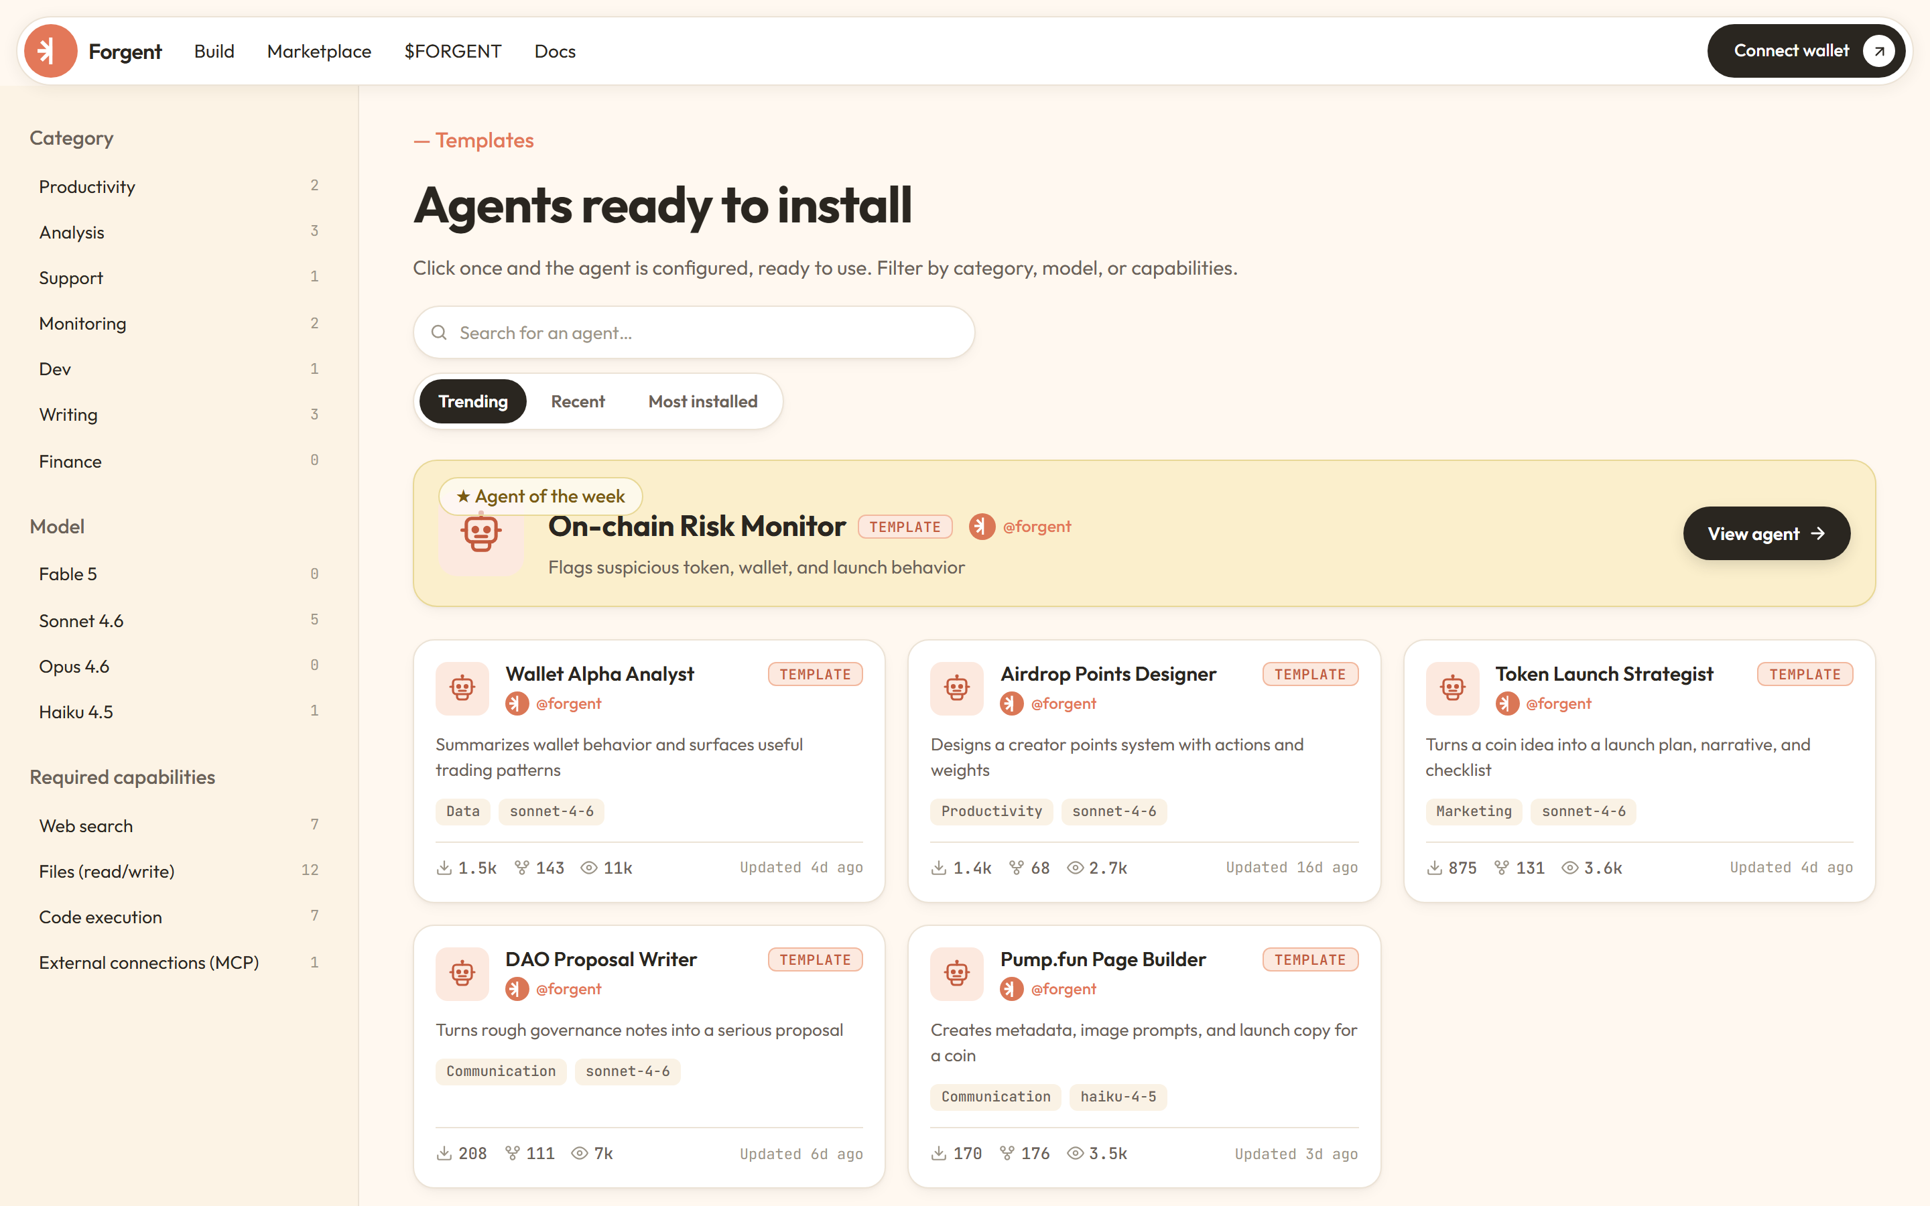Viewport: 1930px width, 1206px height.
Task: Open the Marketplace nav item
Action: point(319,51)
